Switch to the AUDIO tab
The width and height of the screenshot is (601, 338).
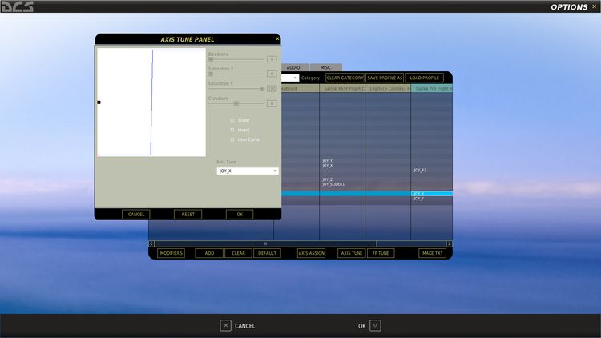coord(293,67)
